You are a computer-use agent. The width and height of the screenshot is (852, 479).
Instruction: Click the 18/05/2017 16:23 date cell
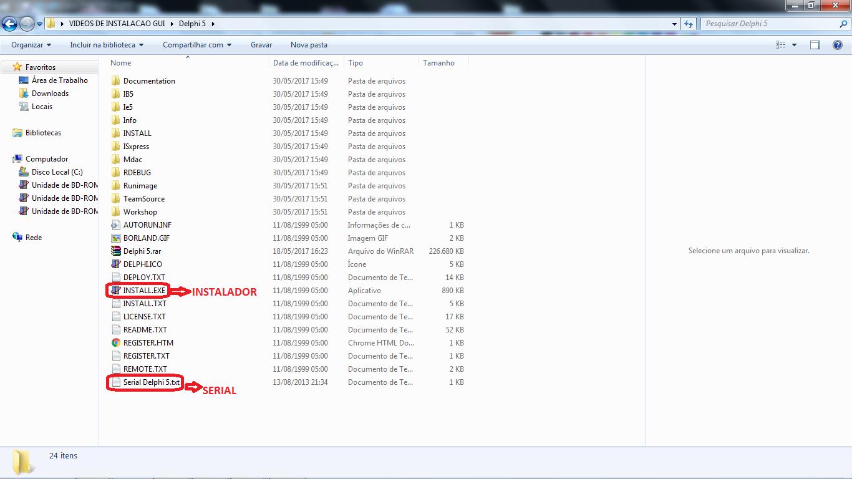[300, 251]
